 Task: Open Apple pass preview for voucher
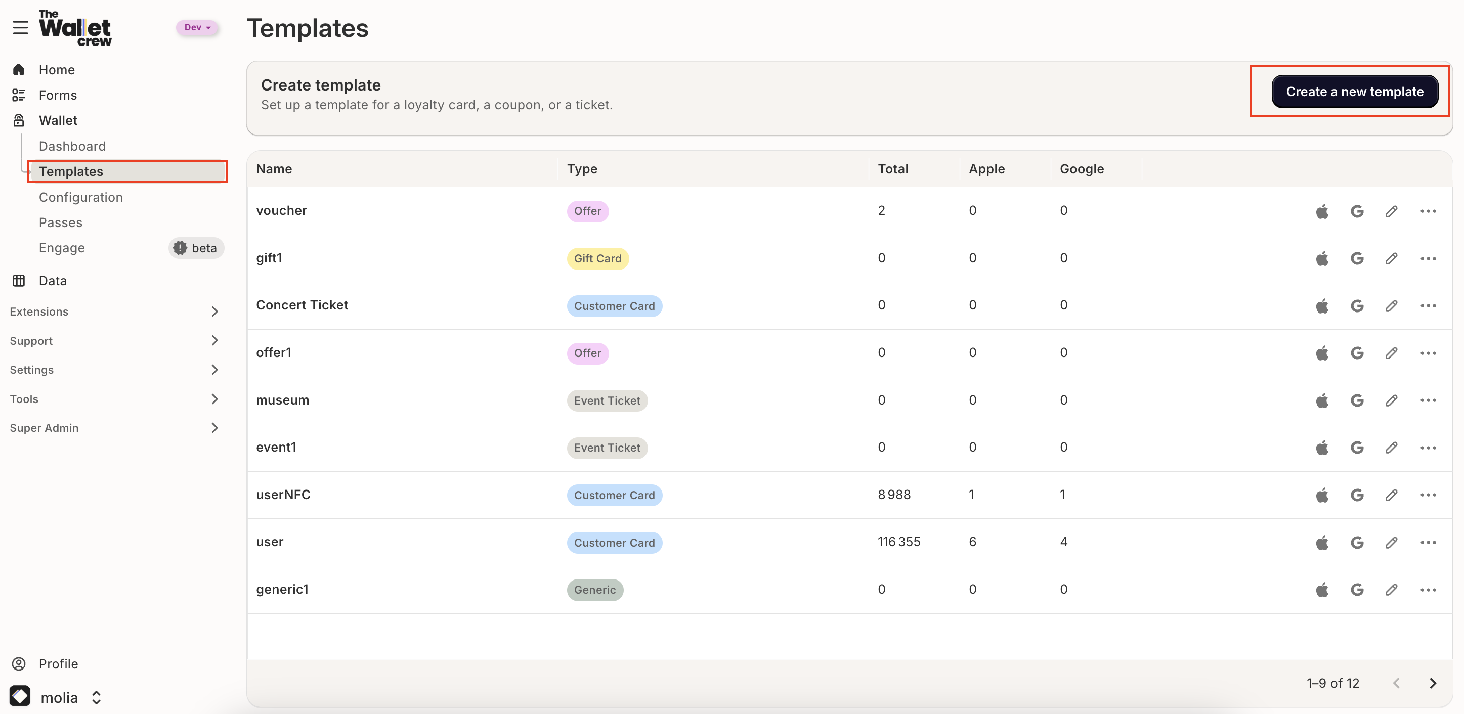pos(1322,211)
